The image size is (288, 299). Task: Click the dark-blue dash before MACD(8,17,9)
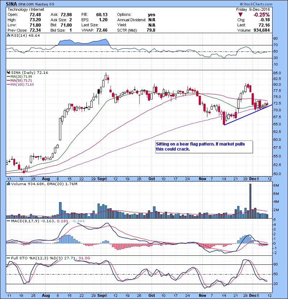point(8,221)
